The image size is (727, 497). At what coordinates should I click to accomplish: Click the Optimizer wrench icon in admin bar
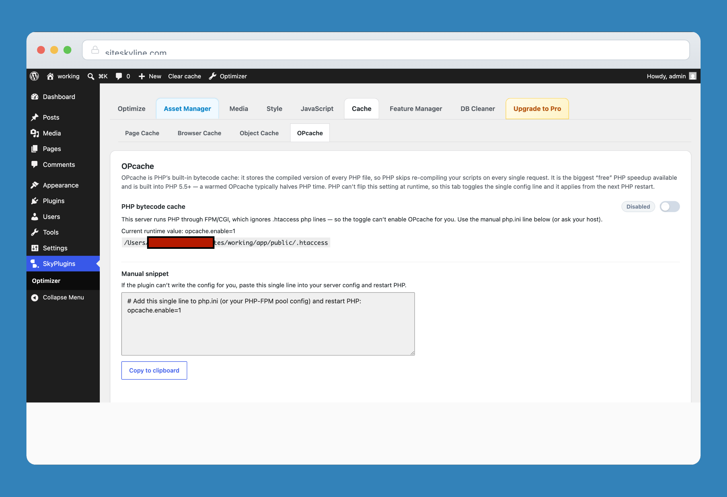click(212, 76)
